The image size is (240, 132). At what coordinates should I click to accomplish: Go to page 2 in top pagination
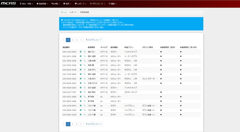point(72,40)
